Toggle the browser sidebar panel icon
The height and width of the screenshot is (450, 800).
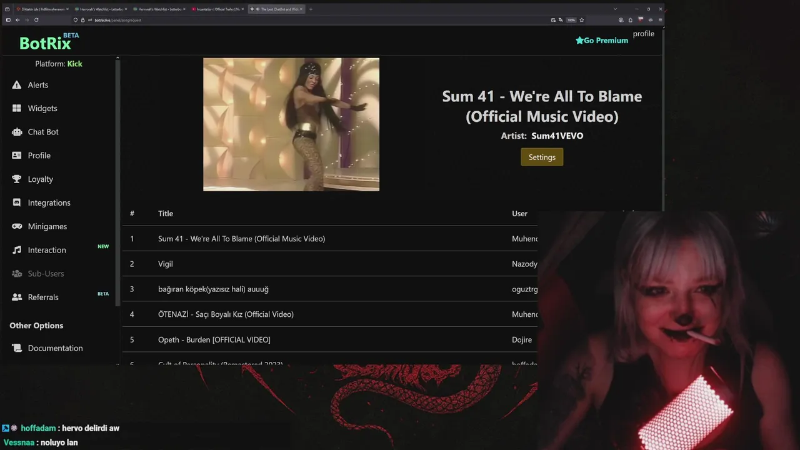[x=8, y=20]
